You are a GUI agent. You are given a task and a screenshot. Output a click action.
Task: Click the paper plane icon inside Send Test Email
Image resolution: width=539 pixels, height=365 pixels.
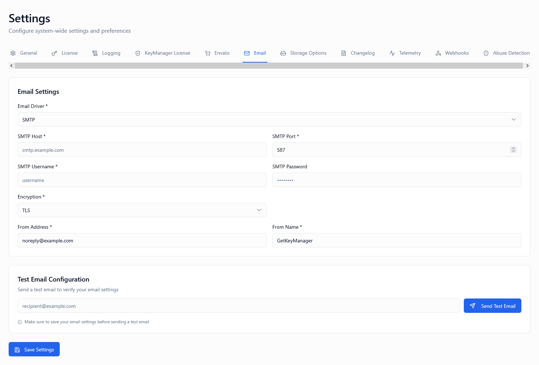[473, 306]
